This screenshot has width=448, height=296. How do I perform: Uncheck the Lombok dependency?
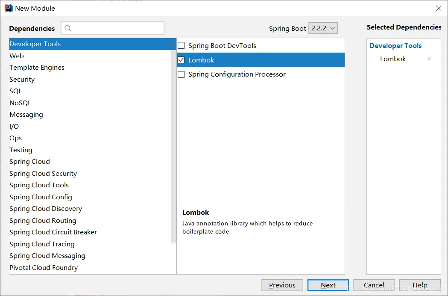(181, 60)
